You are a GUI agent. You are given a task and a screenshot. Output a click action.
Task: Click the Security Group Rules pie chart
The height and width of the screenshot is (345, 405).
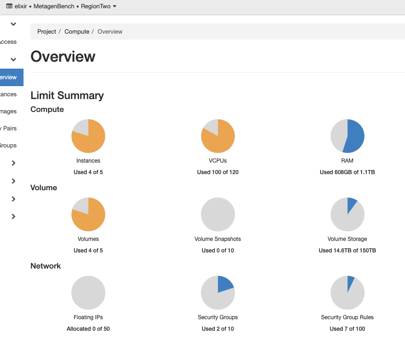[x=347, y=292]
